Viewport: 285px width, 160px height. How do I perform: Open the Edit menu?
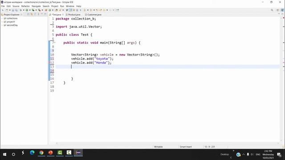8,6
